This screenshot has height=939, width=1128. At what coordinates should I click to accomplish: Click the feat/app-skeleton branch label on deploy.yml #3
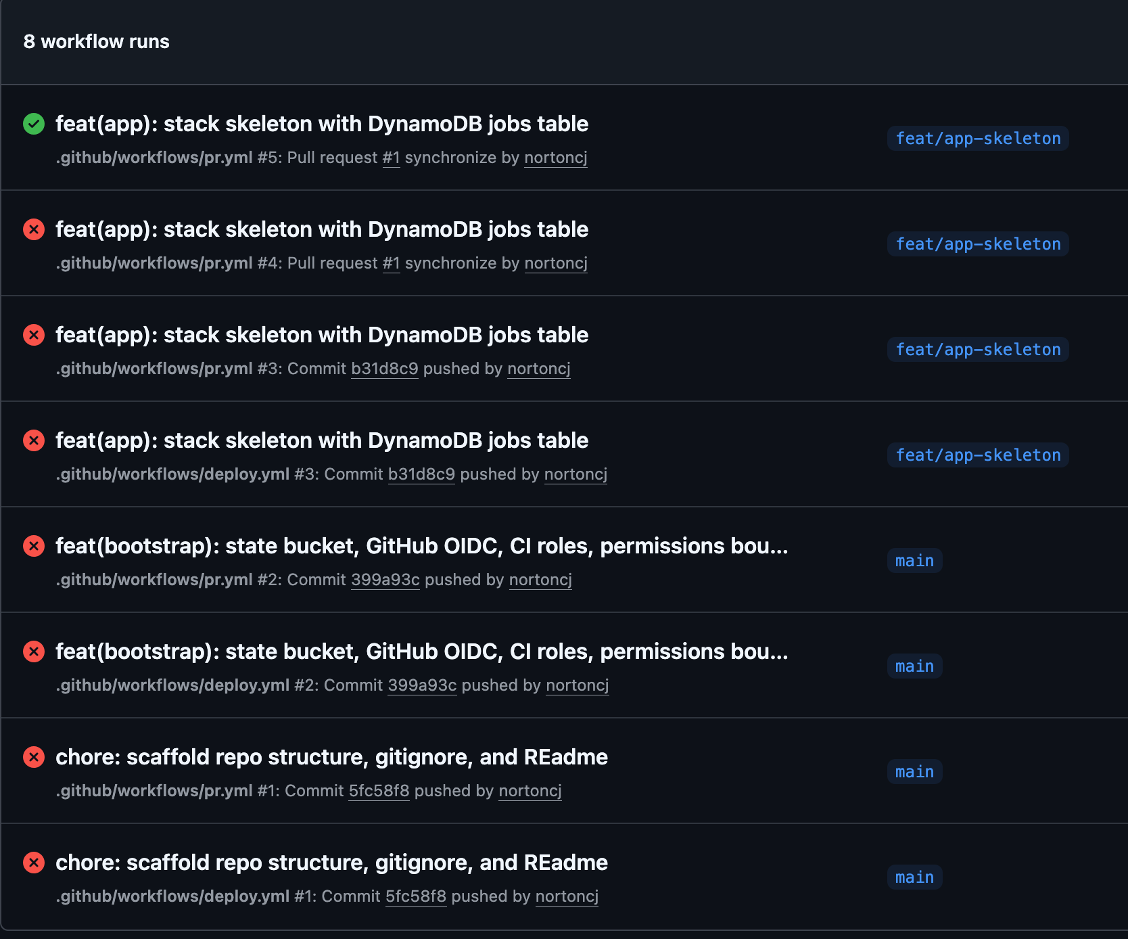pyautogui.click(x=978, y=455)
